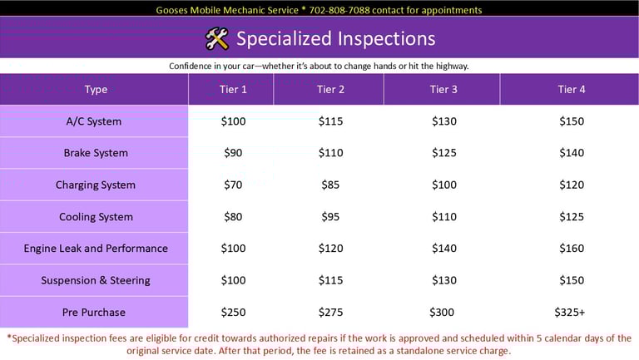Click the wrench and screwdriver icon

(x=216, y=38)
